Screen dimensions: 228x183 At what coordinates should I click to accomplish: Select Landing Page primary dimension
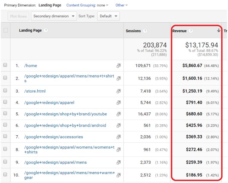pyautogui.click(x=50, y=5)
